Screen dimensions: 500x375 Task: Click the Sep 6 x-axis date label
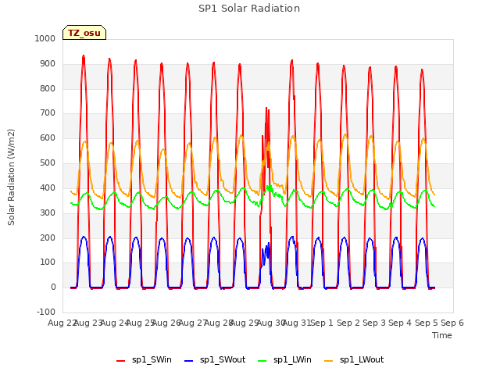pos(452,323)
